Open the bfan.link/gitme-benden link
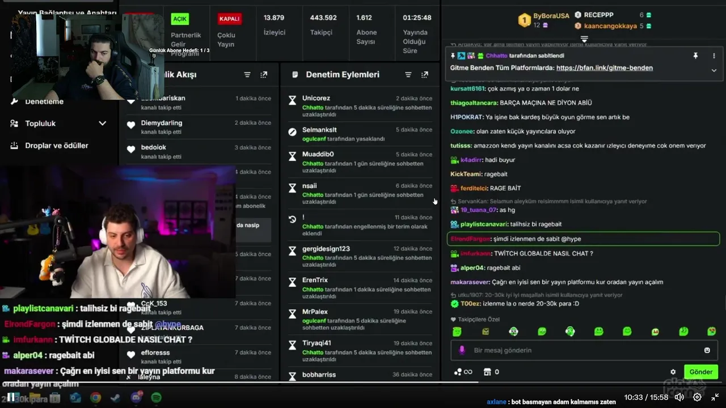726x408 pixels. tap(605, 68)
